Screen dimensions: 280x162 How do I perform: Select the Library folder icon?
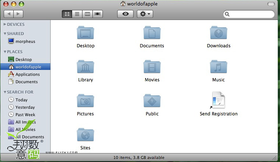coord(85,67)
